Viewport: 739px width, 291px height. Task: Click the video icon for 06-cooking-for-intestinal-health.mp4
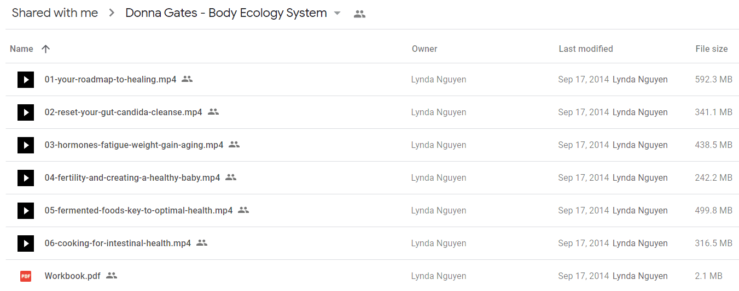pos(26,244)
